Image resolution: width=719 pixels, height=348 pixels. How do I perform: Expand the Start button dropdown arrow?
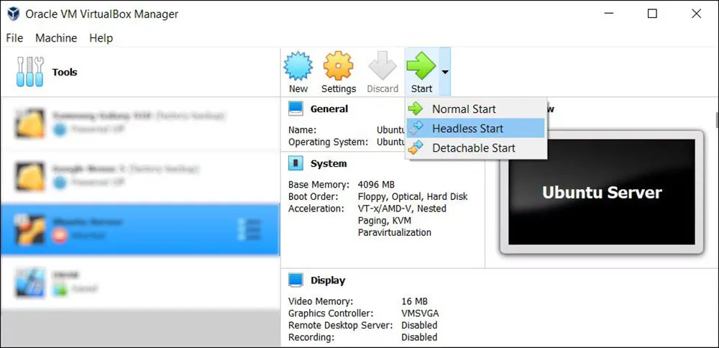tap(445, 72)
